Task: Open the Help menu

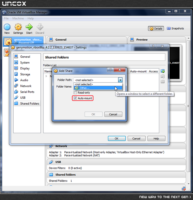Action: [31, 18]
